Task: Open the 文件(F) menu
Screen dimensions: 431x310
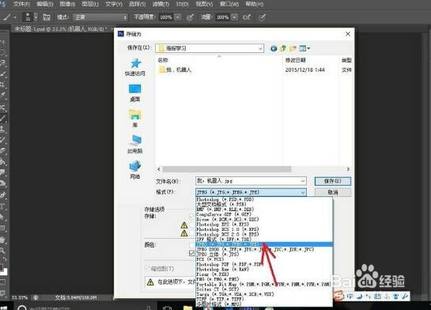Action: click(21, 4)
